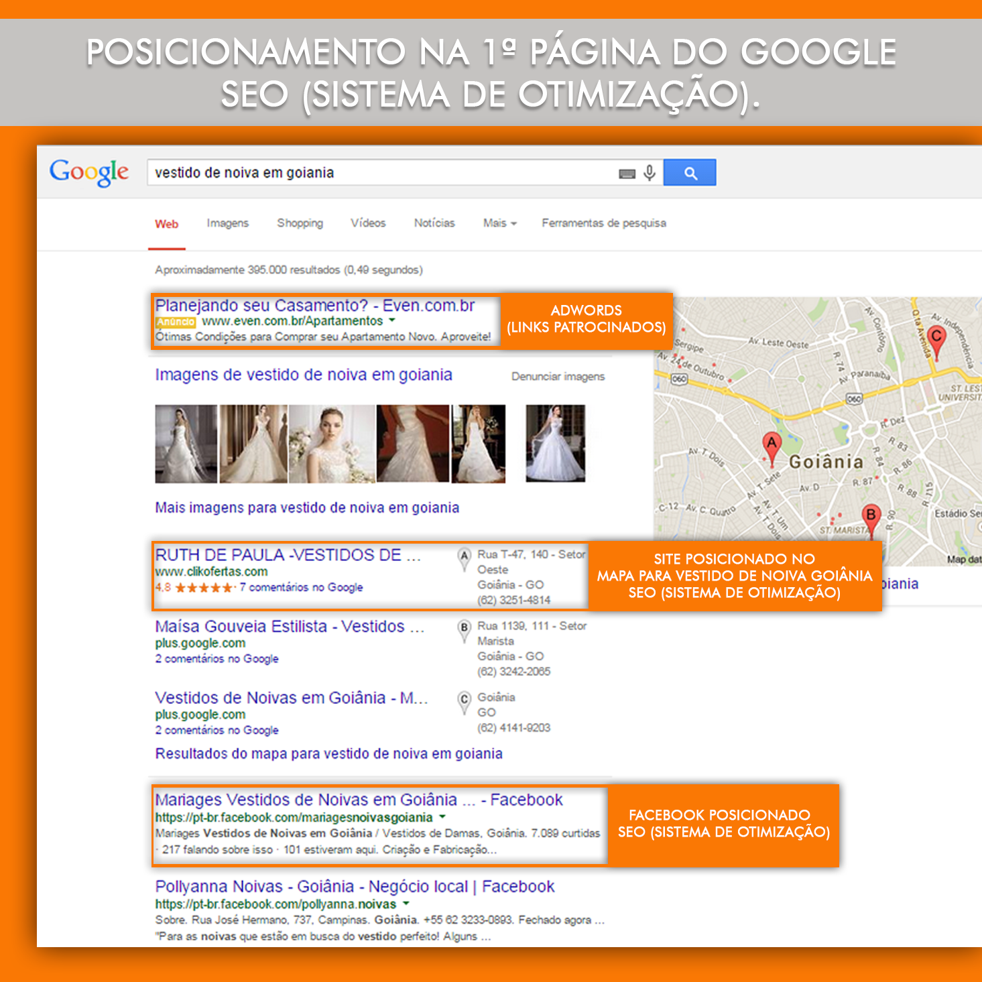982x982 pixels.
Task: Click phone number (62) 3251-4814
Action: (x=513, y=601)
